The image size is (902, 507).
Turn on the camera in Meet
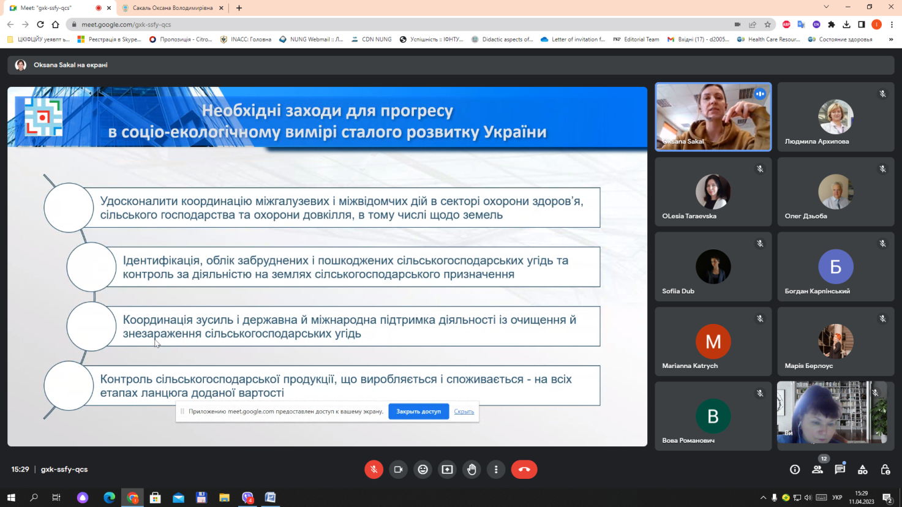(x=398, y=469)
